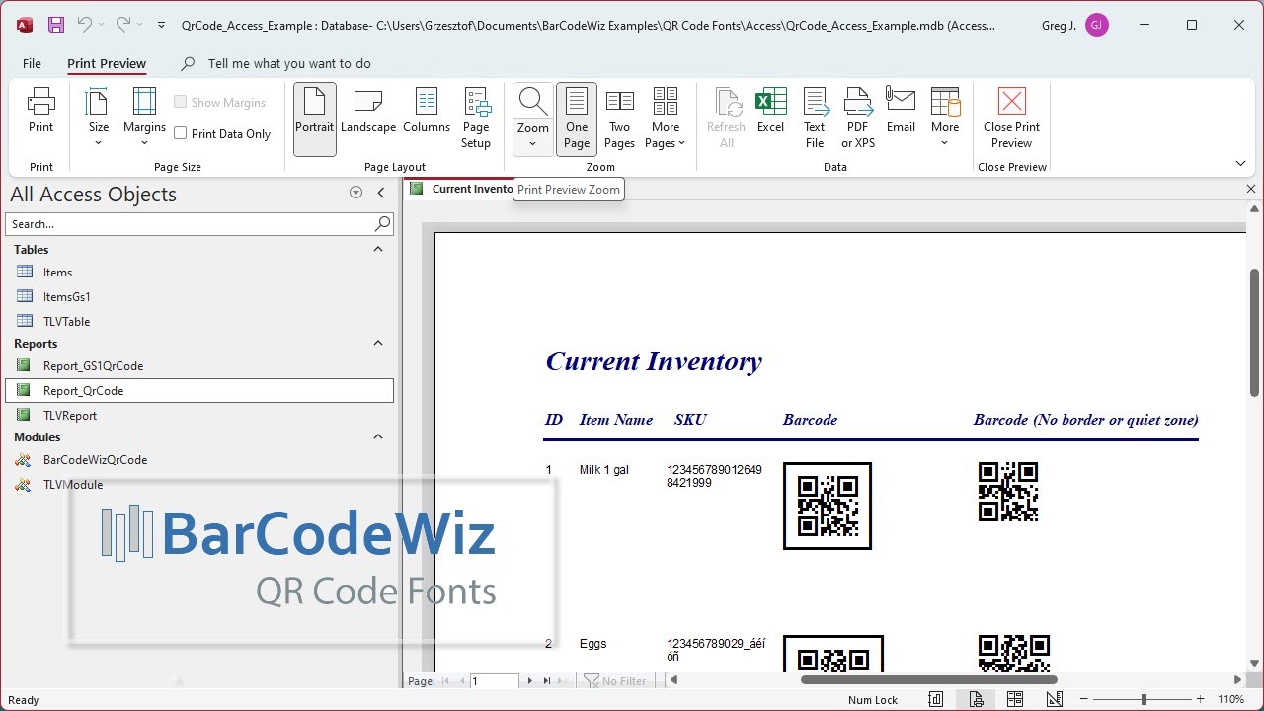1264x711 pixels.
Task: Collapse the Reports group
Action: (378, 344)
